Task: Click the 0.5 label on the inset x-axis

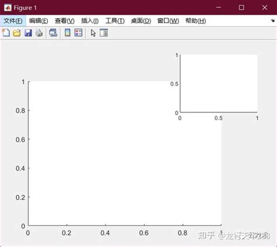Action: (219, 118)
